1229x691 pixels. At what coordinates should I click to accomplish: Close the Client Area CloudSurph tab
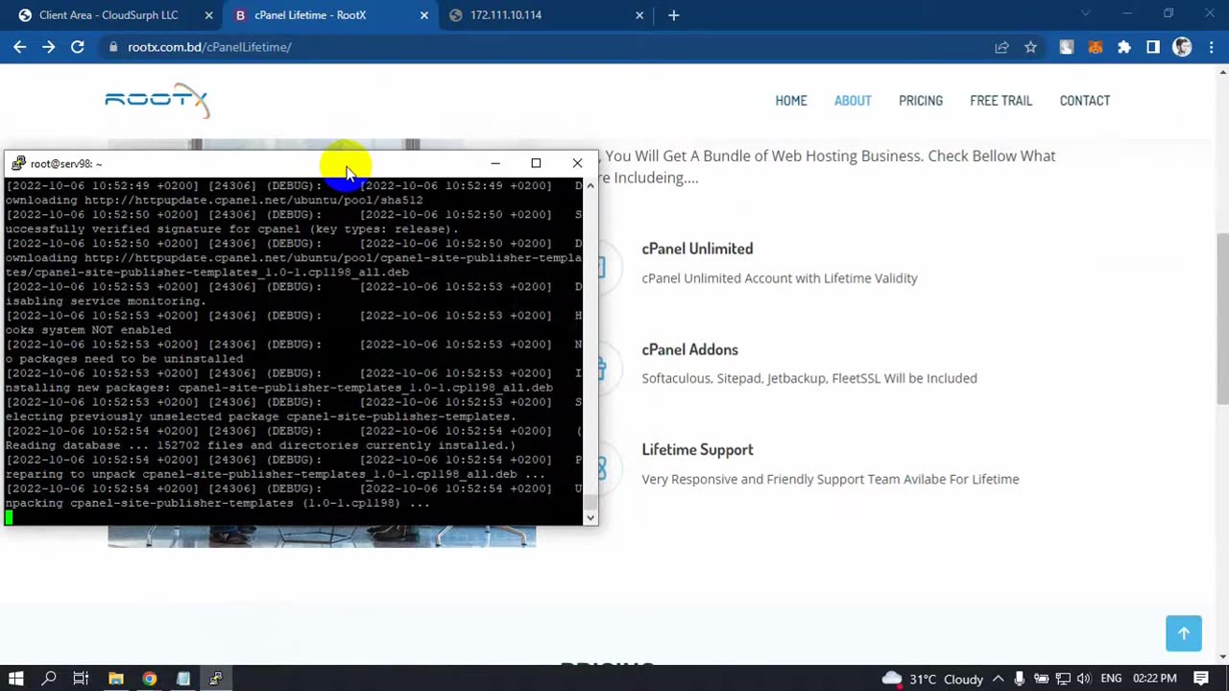pyautogui.click(x=209, y=15)
